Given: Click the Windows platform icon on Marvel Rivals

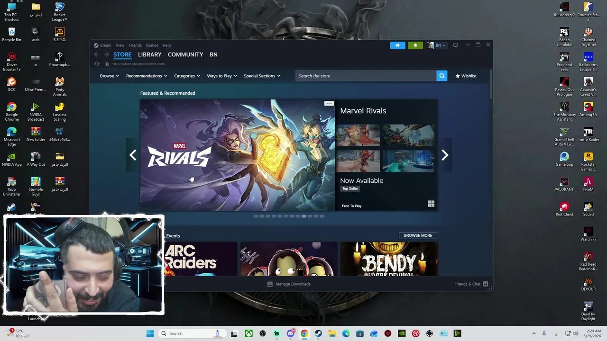Looking at the screenshot, I should [431, 204].
